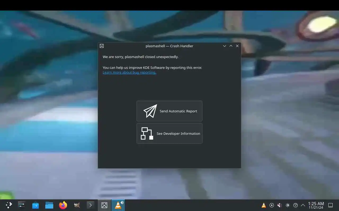Open Konsole terminal from taskbar
This screenshot has width=339, height=211.
coord(91,205)
